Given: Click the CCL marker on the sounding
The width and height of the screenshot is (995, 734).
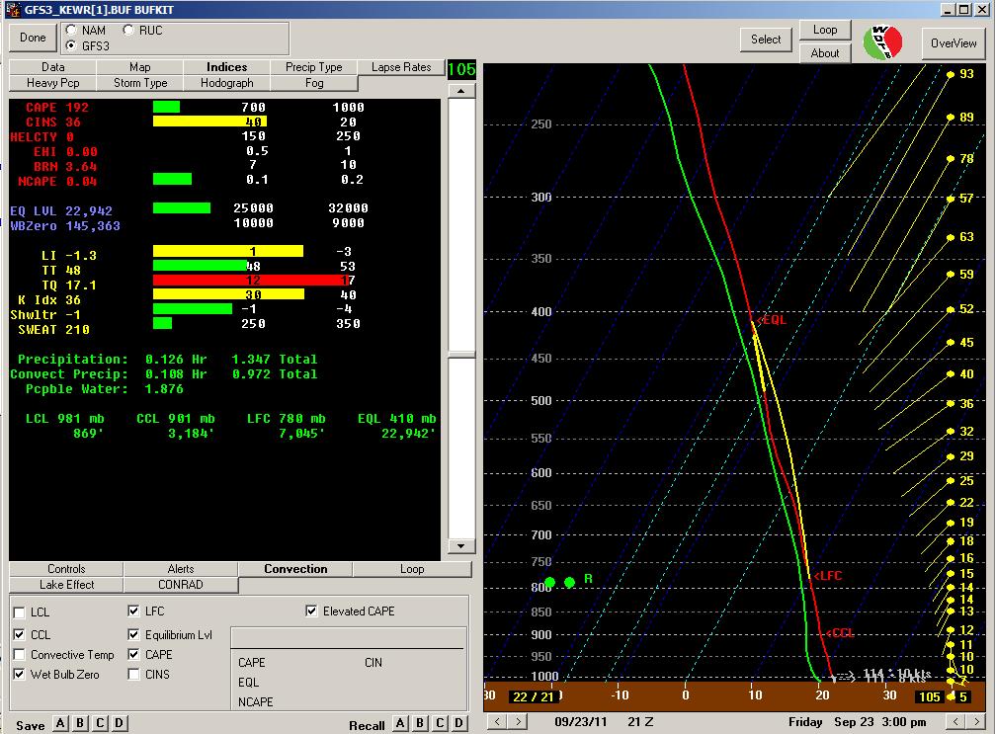Looking at the screenshot, I should [x=840, y=632].
